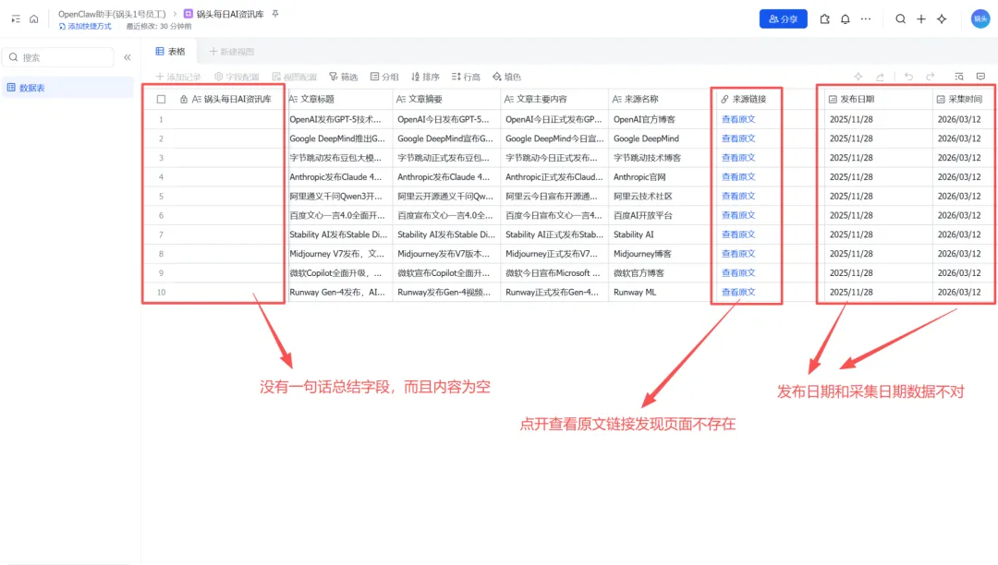The height and width of the screenshot is (565, 998).
Task: Click summary cell 阿里云开源通义千问Qw...
Action: [x=447, y=196]
